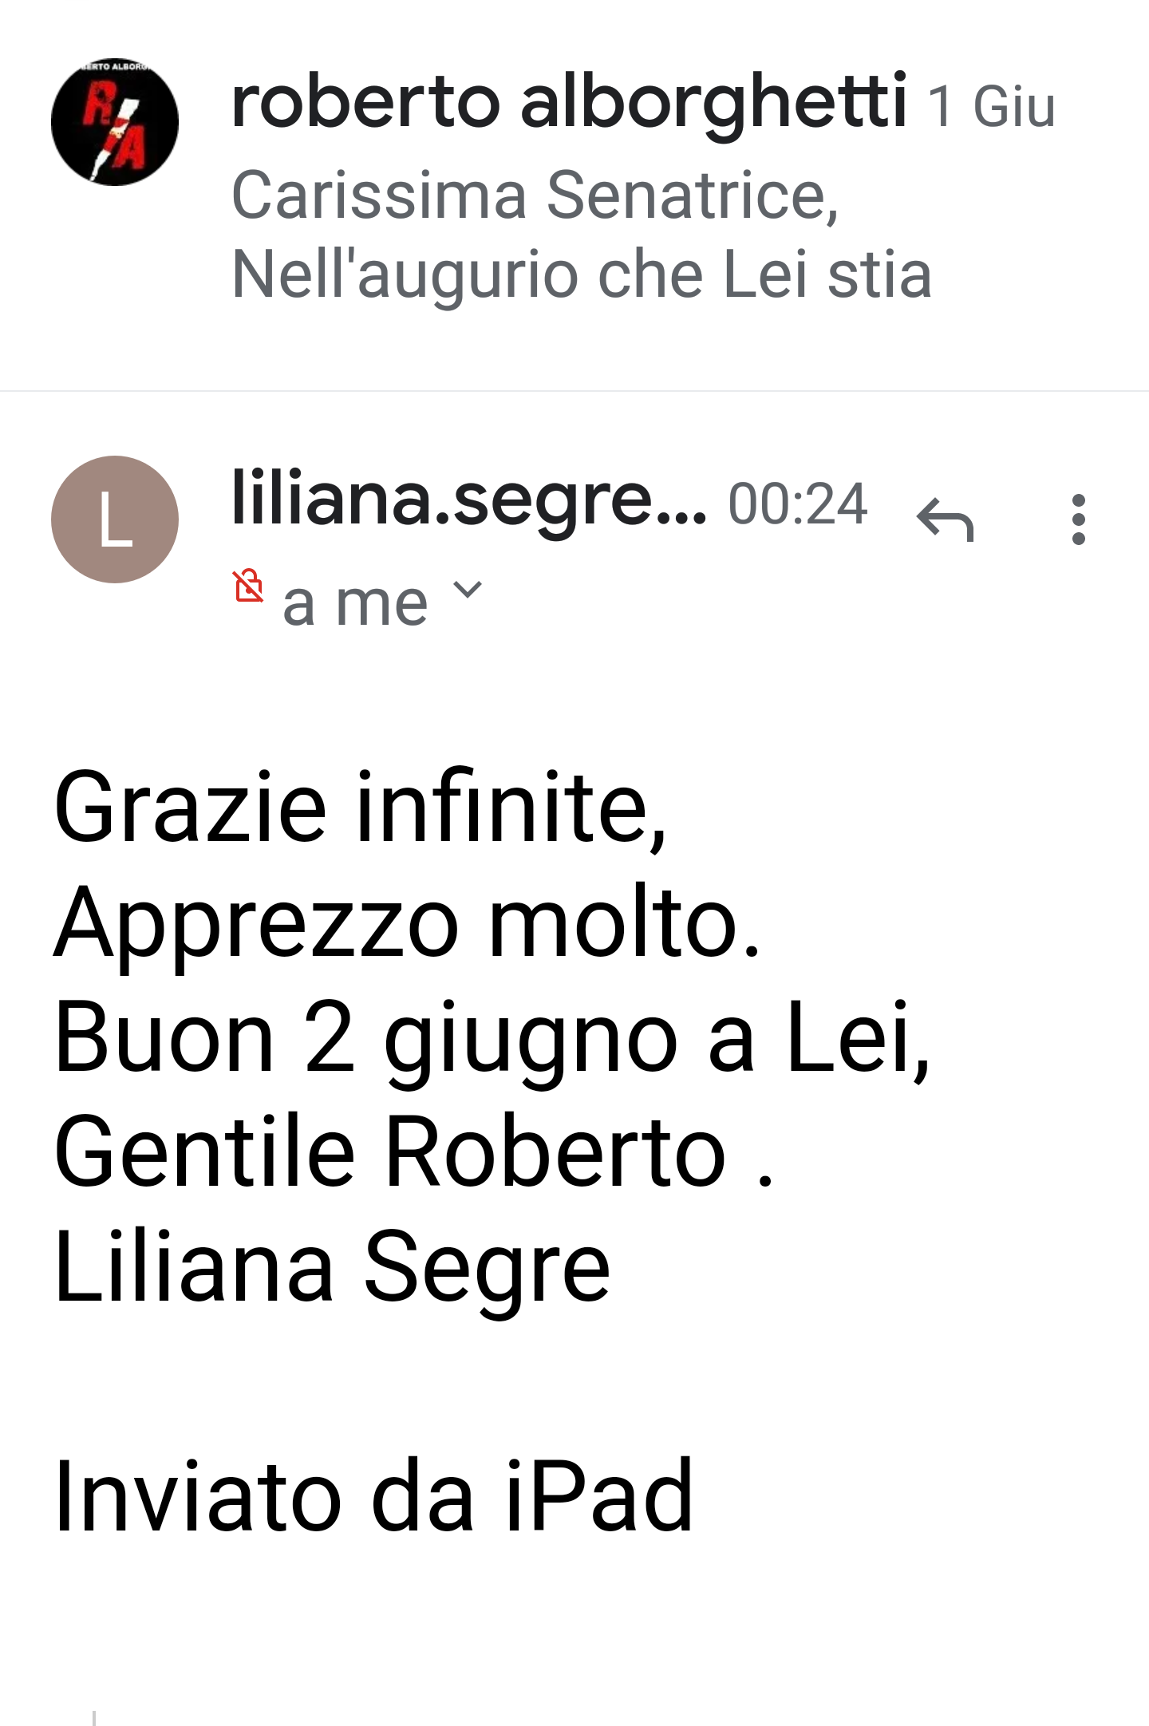1149x1726 pixels.
Task: Click the "Grazie infinite," body line
Action: [361, 808]
